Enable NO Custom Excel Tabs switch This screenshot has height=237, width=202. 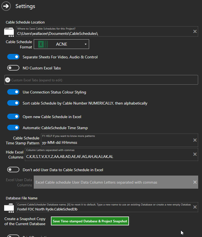(13, 68)
